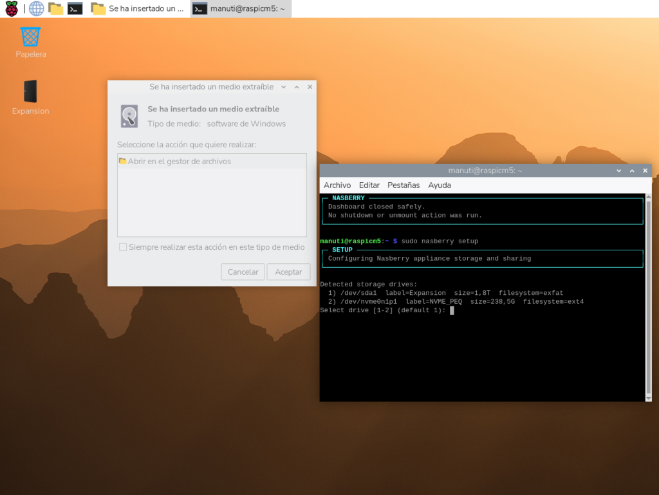The width and height of the screenshot is (659, 495).
Task: Click the No shutdown or unmount action line
Action: pyautogui.click(x=405, y=216)
